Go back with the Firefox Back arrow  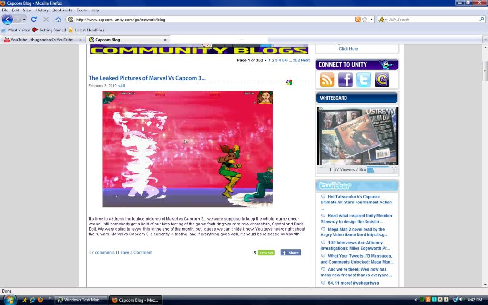[8, 19]
